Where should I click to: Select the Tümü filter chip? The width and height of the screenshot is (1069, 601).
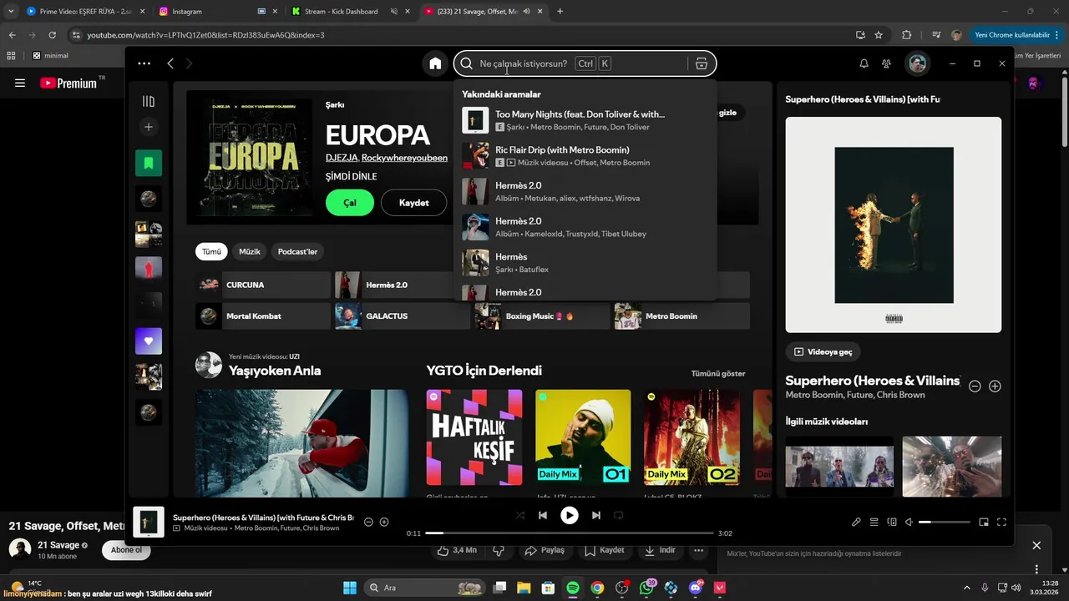[211, 251]
